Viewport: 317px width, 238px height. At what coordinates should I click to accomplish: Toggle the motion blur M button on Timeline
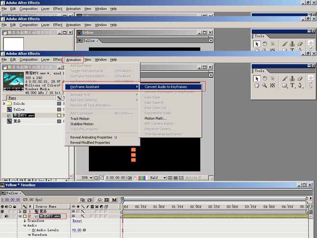coord(114,200)
